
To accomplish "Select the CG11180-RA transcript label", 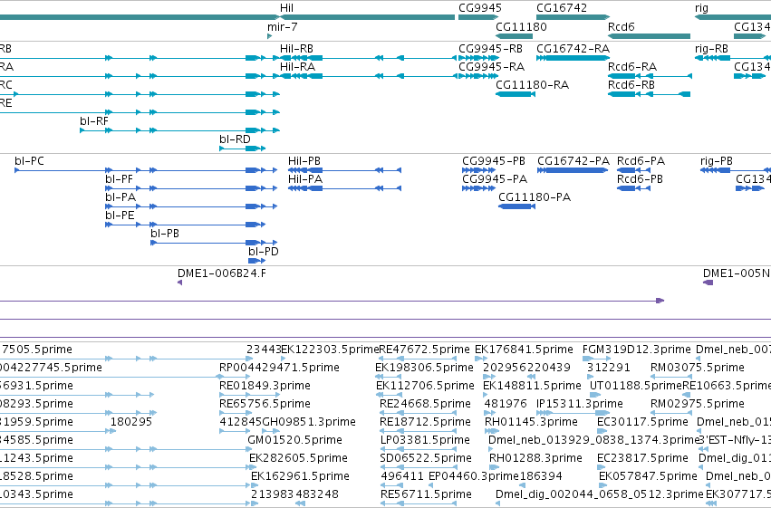I will tap(532, 85).
